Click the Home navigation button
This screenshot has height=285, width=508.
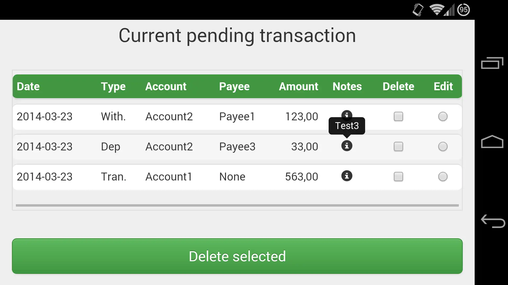pyautogui.click(x=491, y=143)
